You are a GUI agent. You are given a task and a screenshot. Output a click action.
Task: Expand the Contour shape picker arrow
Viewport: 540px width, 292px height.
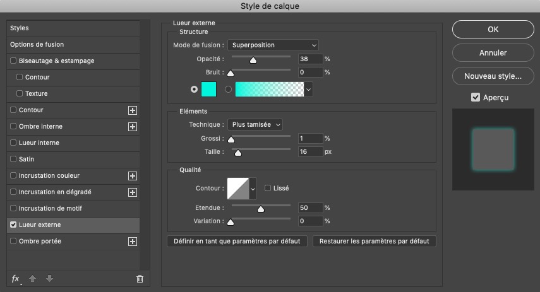click(253, 189)
